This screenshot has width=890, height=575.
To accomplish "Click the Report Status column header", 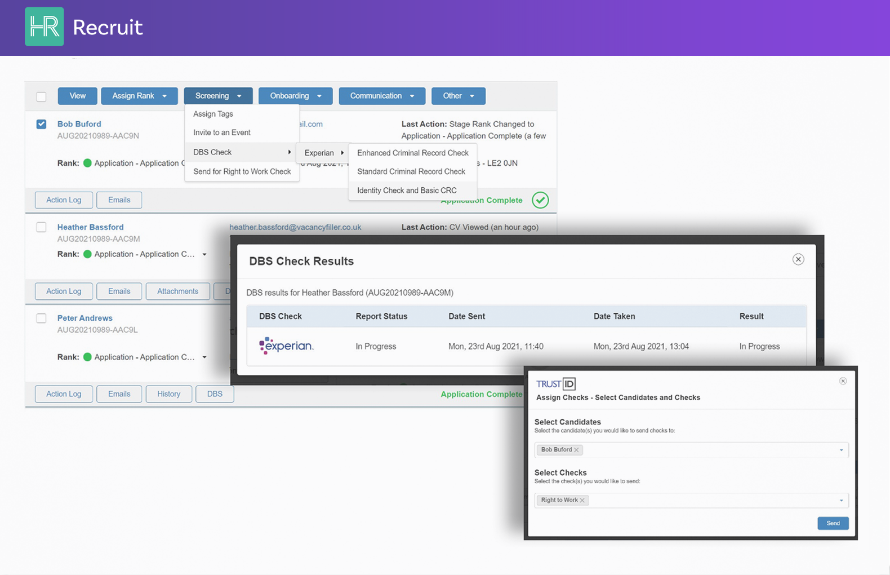I will tap(381, 316).
